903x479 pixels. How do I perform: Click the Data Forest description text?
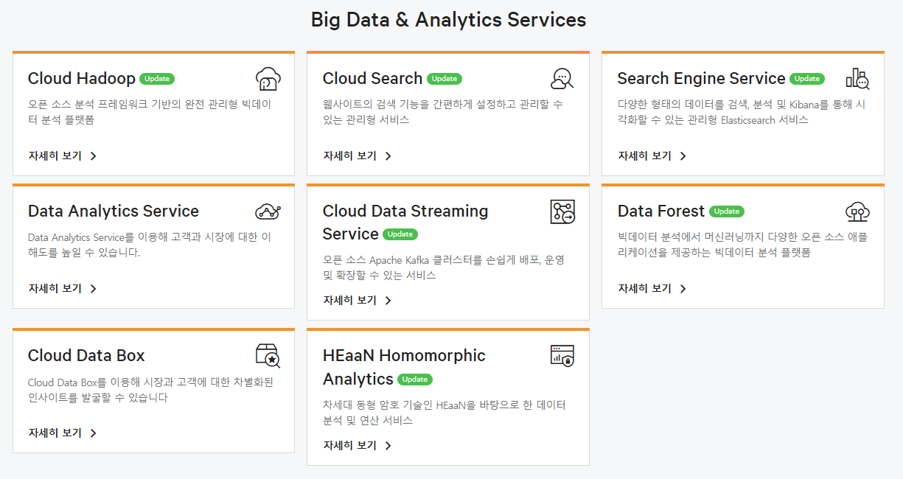(x=743, y=245)
